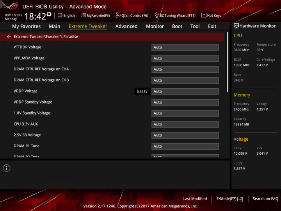Open the DRAM R1 Tune dropdown
This screenshot has height=211, width=281.
185,146
